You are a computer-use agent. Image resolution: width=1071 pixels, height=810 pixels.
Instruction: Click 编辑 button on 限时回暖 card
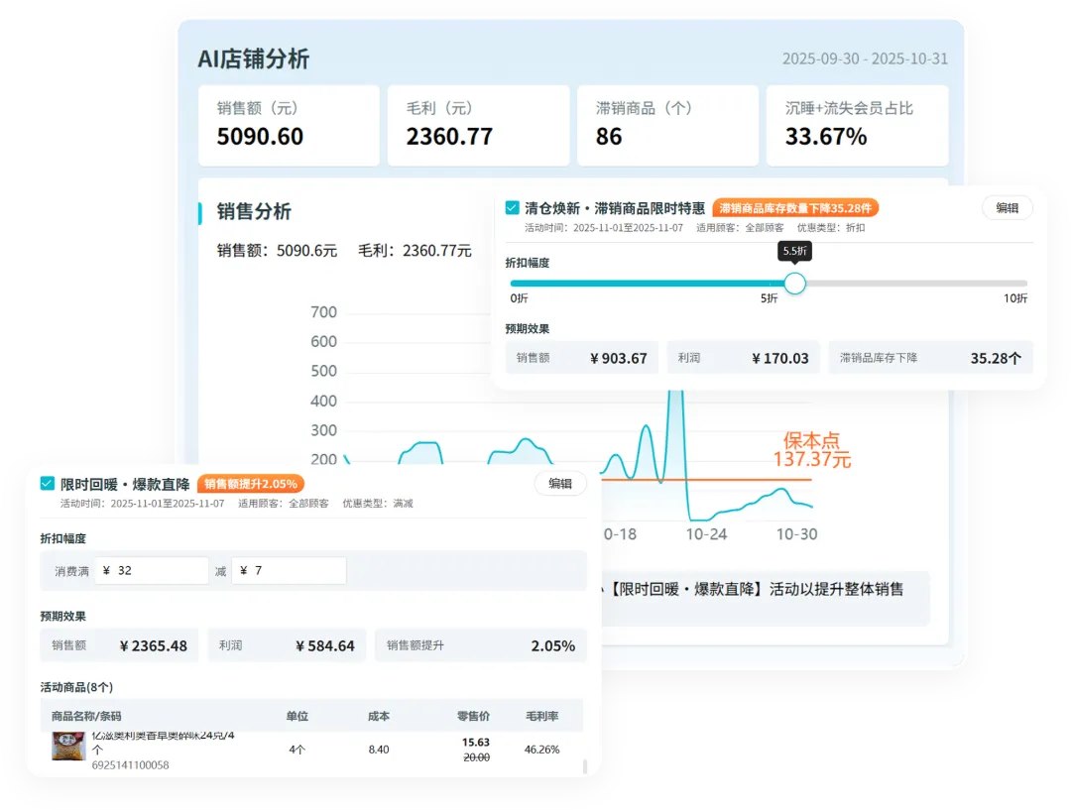click(x=560, y=484)
